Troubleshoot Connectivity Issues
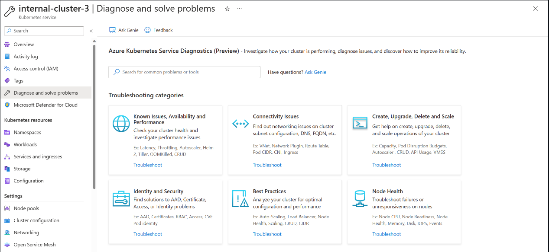The image size is (549, 252). pos(267,165)
